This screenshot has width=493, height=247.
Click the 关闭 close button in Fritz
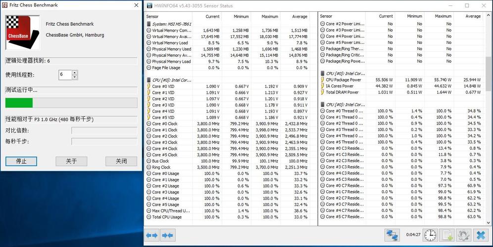tap(121, 162)
